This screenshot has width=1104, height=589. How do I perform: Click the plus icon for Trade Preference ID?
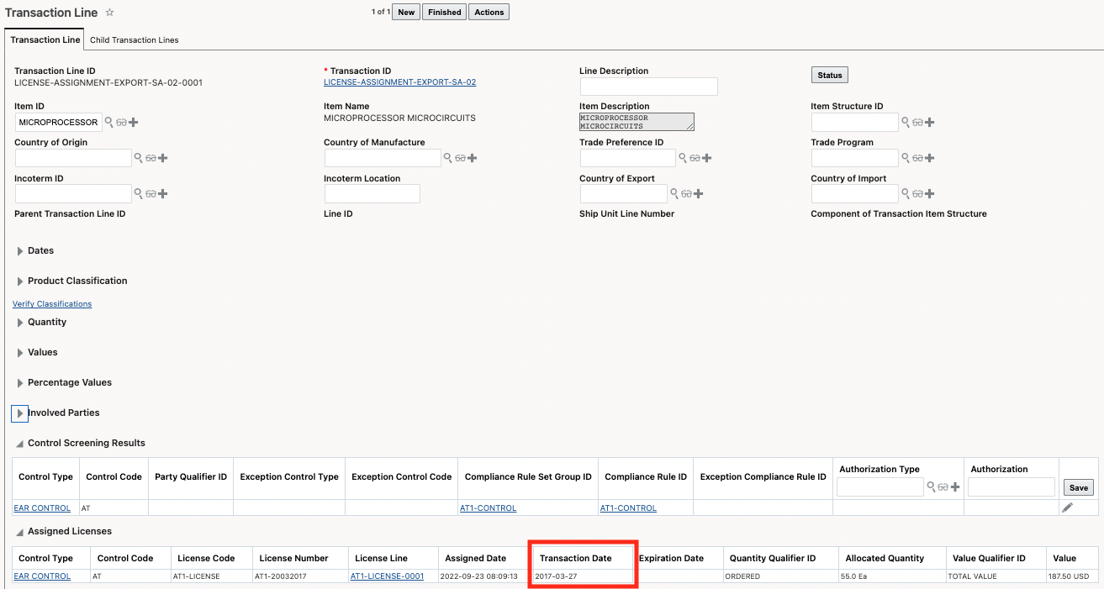pyautogui.click(x=708, y=158)
